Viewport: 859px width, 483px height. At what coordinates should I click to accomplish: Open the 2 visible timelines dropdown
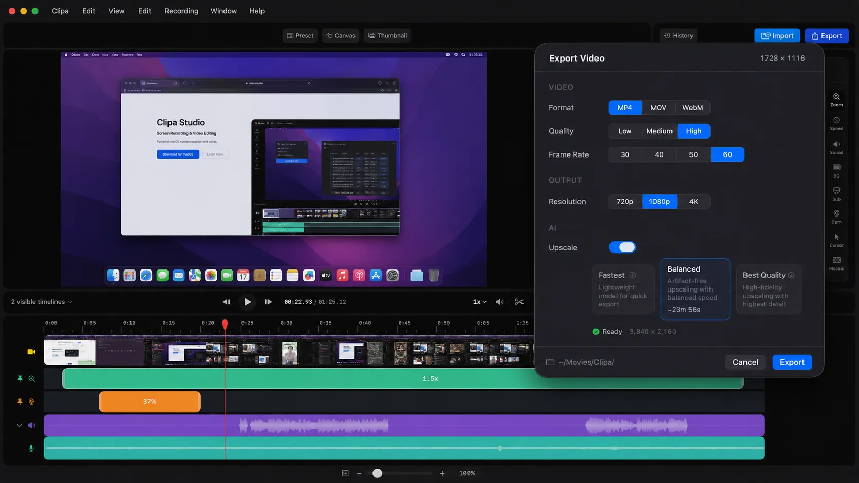[x=42, y=302]
